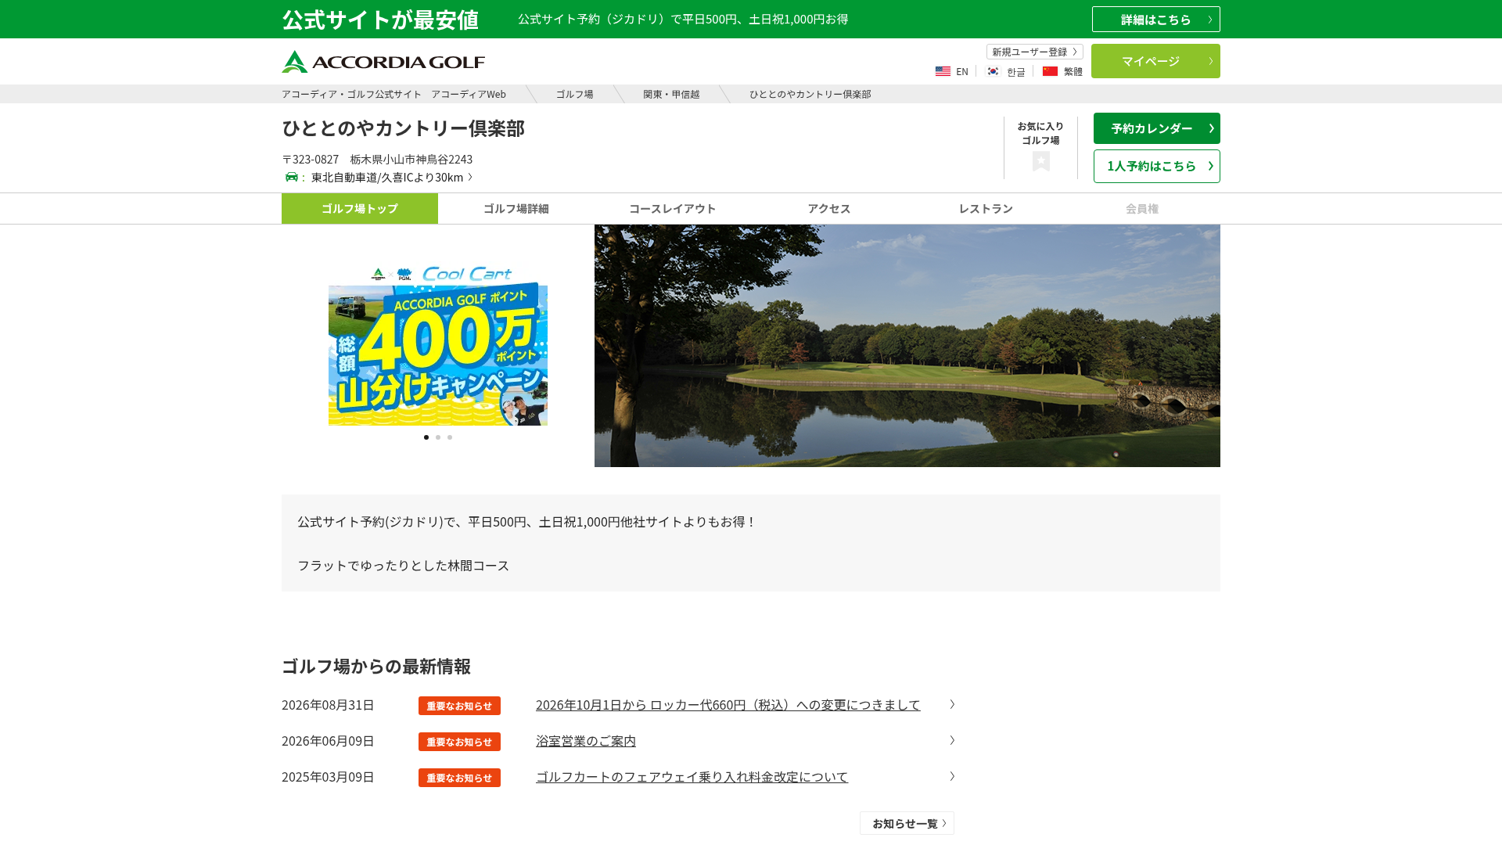This screenshot has height=845, width=1502.
Task: Open the 関東・甲信越 breadcrumb
Action: [x=671, y=94]
